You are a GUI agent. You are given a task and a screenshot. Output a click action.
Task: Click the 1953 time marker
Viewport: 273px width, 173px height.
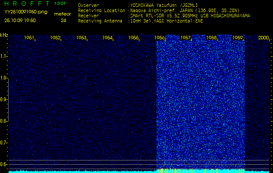[81, 38]
